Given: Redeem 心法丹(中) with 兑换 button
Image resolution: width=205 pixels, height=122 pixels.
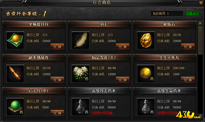Looking at the screenshot, I should pyautogui.click(x=57, y=113).
